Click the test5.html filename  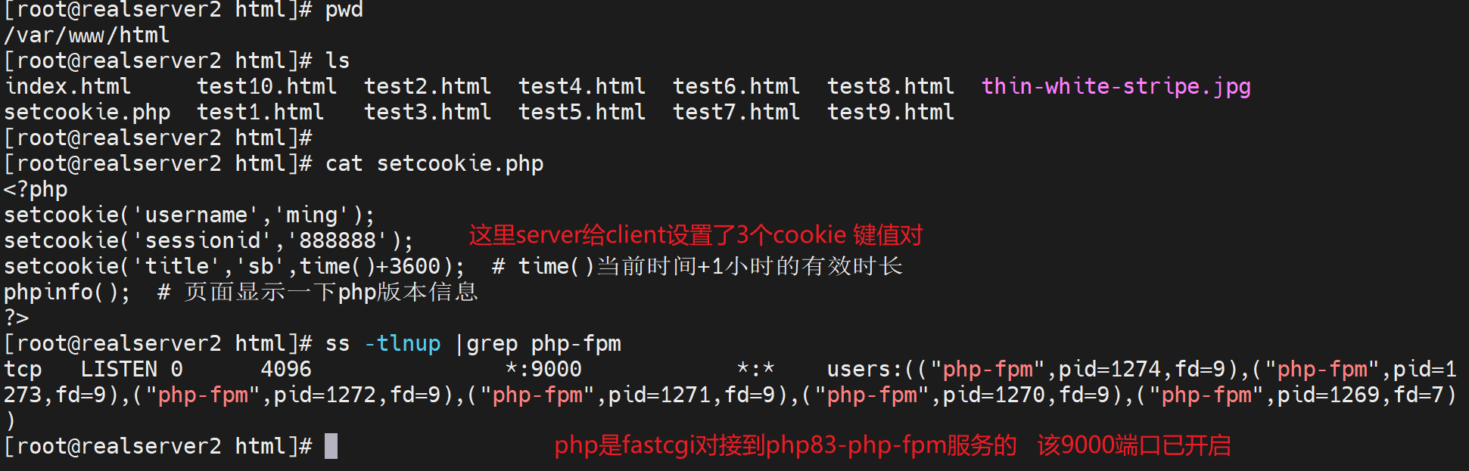(581, 112)
